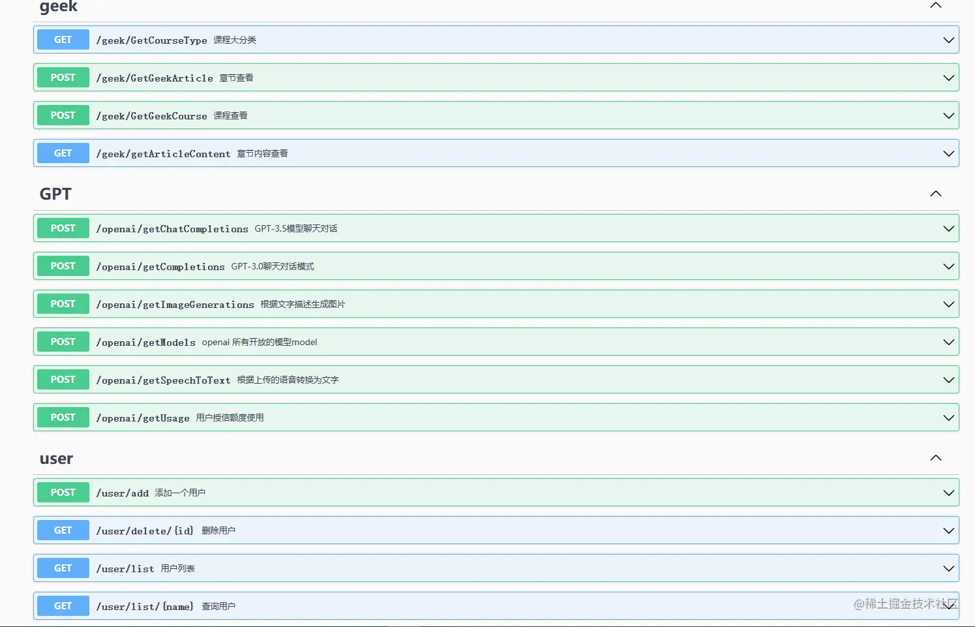Expand the /geek/GetCourseType endpoint arrow
Viewport: 975px width, 627px height.
948,40
